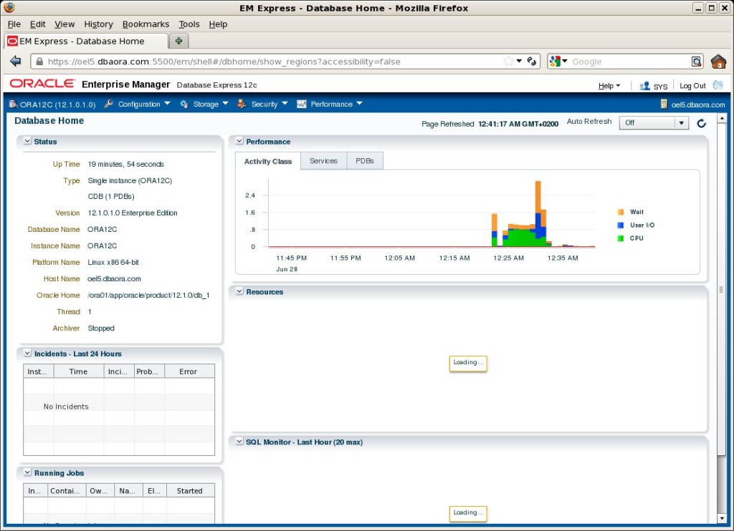Click the Oracle tab favicon
The width and height of the screenshot is (734, 531).
(x=13, y=41)
